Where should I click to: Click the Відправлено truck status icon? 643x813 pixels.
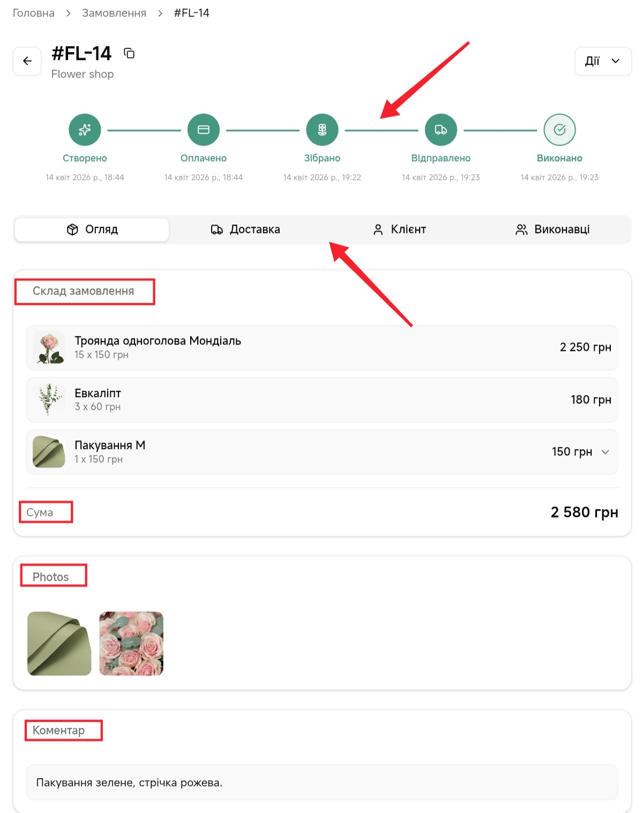(x=441, y=130)
